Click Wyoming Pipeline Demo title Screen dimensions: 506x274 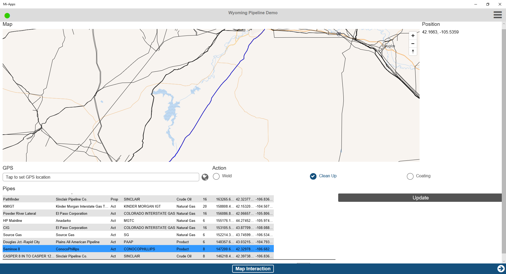(x=253, y=13)
